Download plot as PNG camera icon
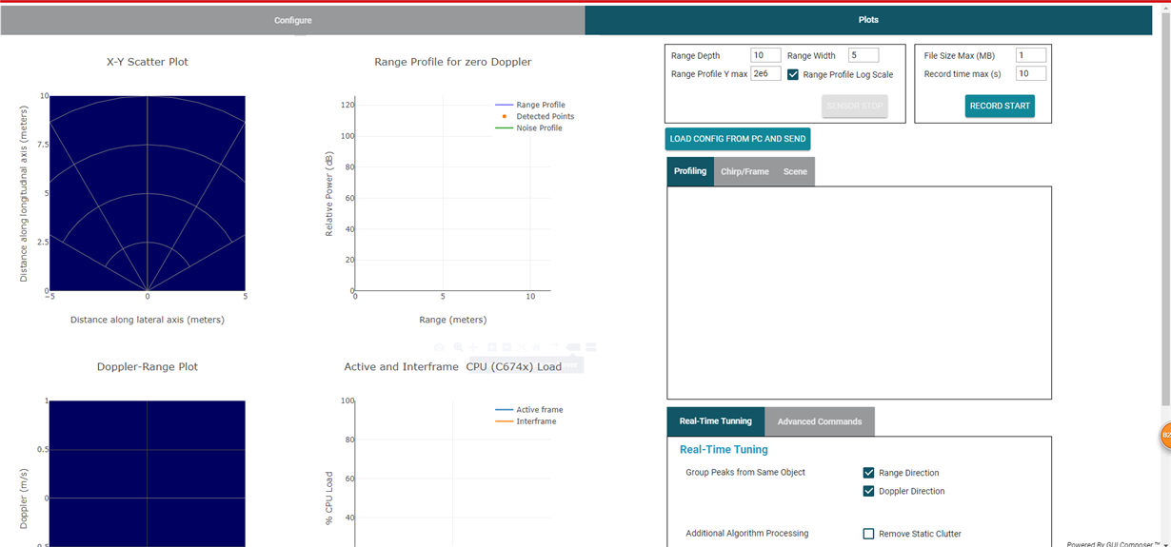Viewport: 1171px width, 547px height. point(439,347)
